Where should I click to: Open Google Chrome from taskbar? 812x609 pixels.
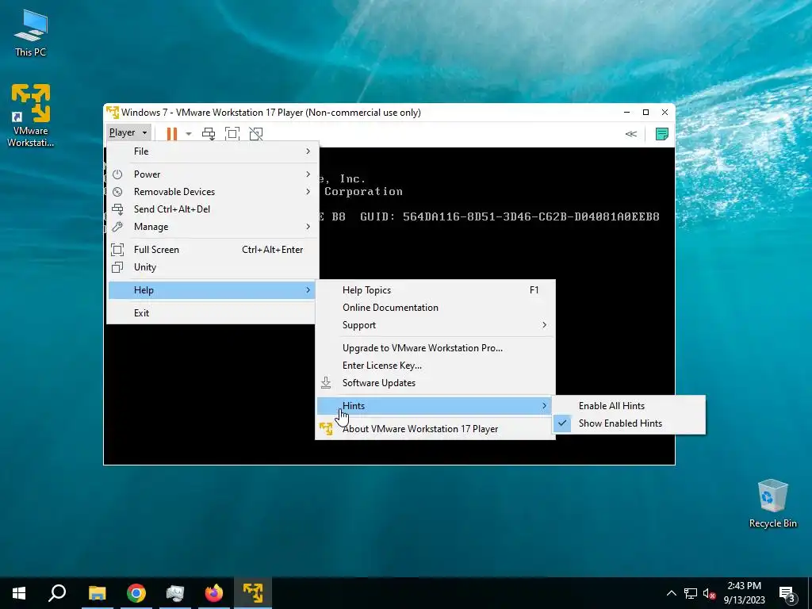(136, 593)
